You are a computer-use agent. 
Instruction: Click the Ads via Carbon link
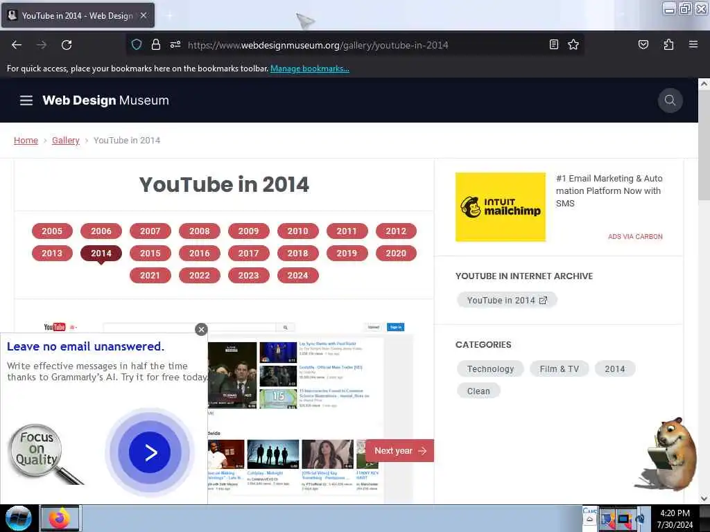(x=635, y=237)
